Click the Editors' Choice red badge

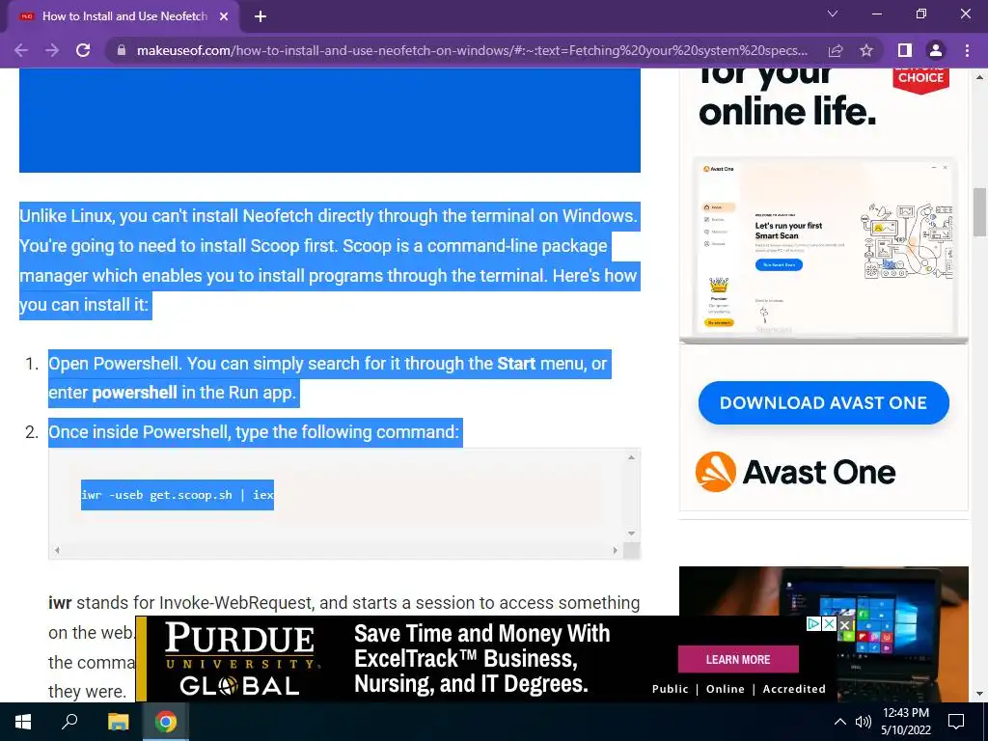pos(920,79)
